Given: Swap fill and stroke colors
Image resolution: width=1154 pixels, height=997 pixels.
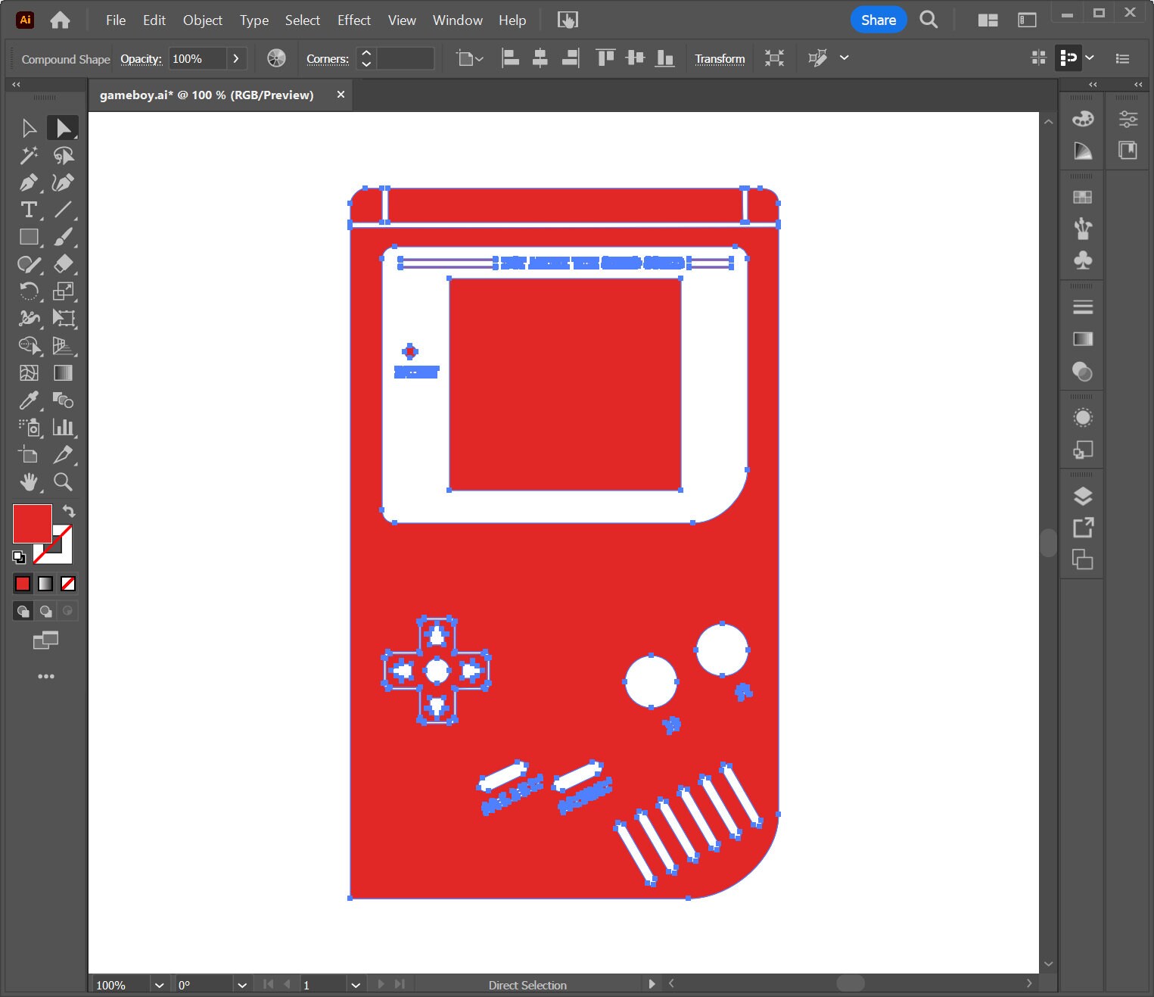Looking at the screenshot, I should click(x=67, y=511).
